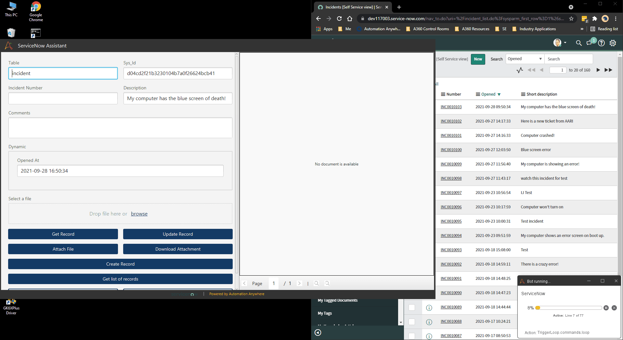623x340 pixels.
Task: Click Create Record button
Action: point(120,264)
